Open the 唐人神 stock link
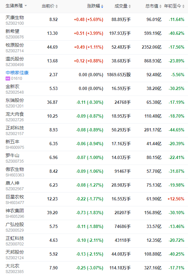Viewport: 188px width, 274px height. pos(12,183)
